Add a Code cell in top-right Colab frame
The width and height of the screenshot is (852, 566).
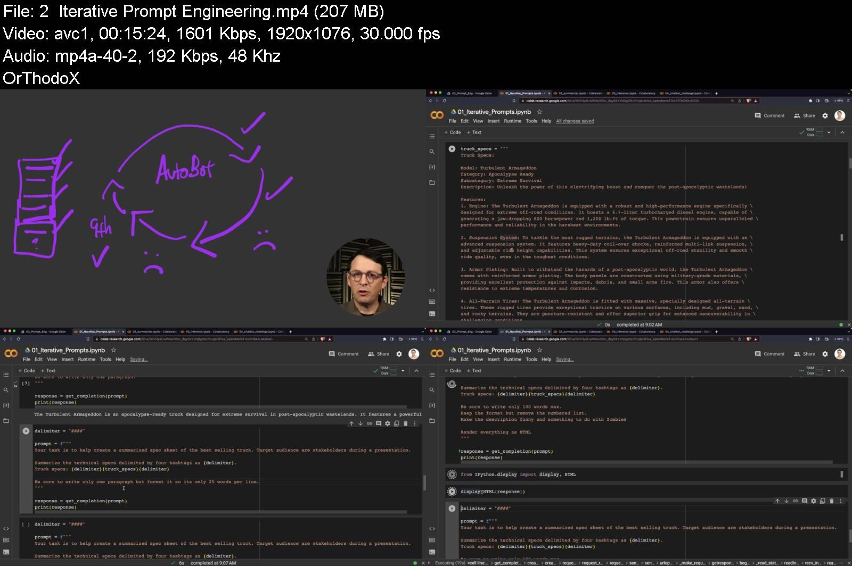(x=453, y=132)
